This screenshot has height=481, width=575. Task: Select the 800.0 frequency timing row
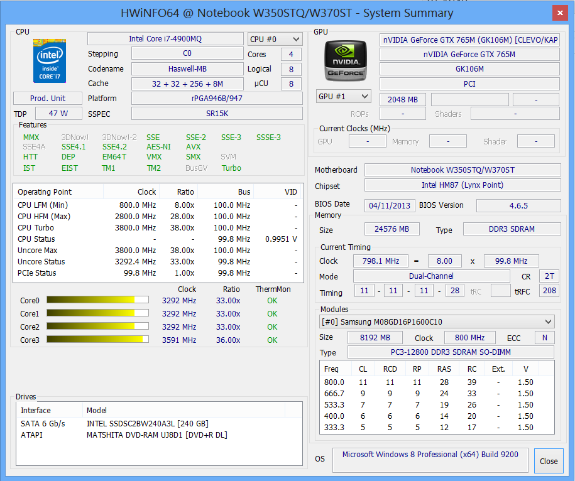[437, 382]
